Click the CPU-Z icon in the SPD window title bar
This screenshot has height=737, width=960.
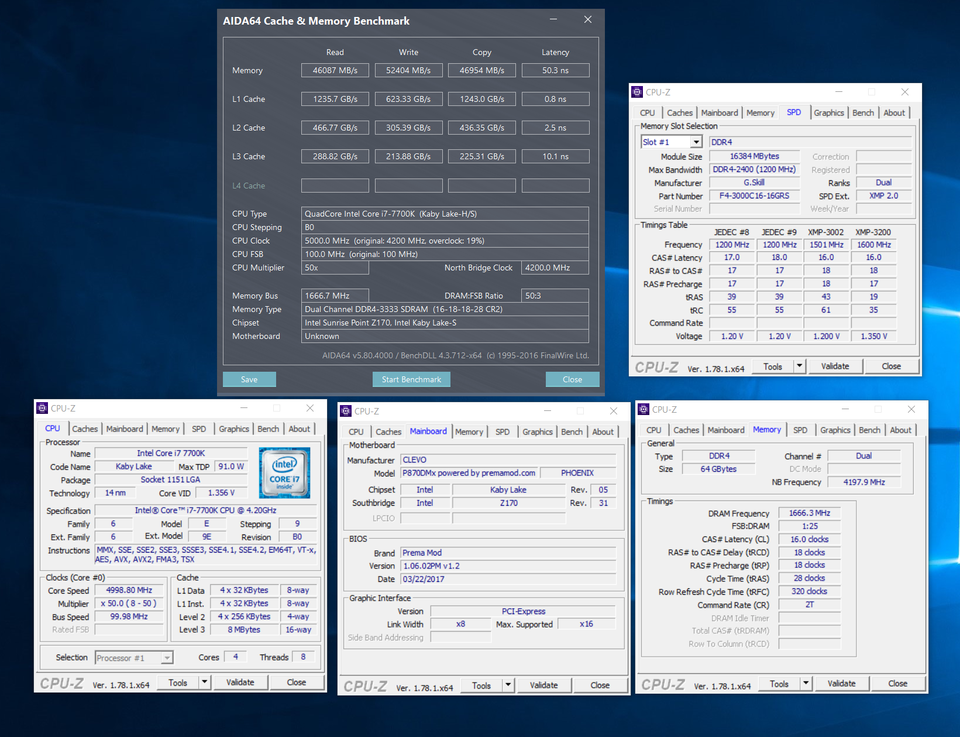(x=637, y=92)
